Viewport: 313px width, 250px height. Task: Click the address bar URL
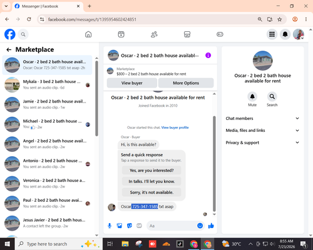[92, 19]
